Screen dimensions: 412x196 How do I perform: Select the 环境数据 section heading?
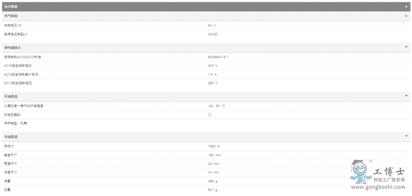[11, 96]
